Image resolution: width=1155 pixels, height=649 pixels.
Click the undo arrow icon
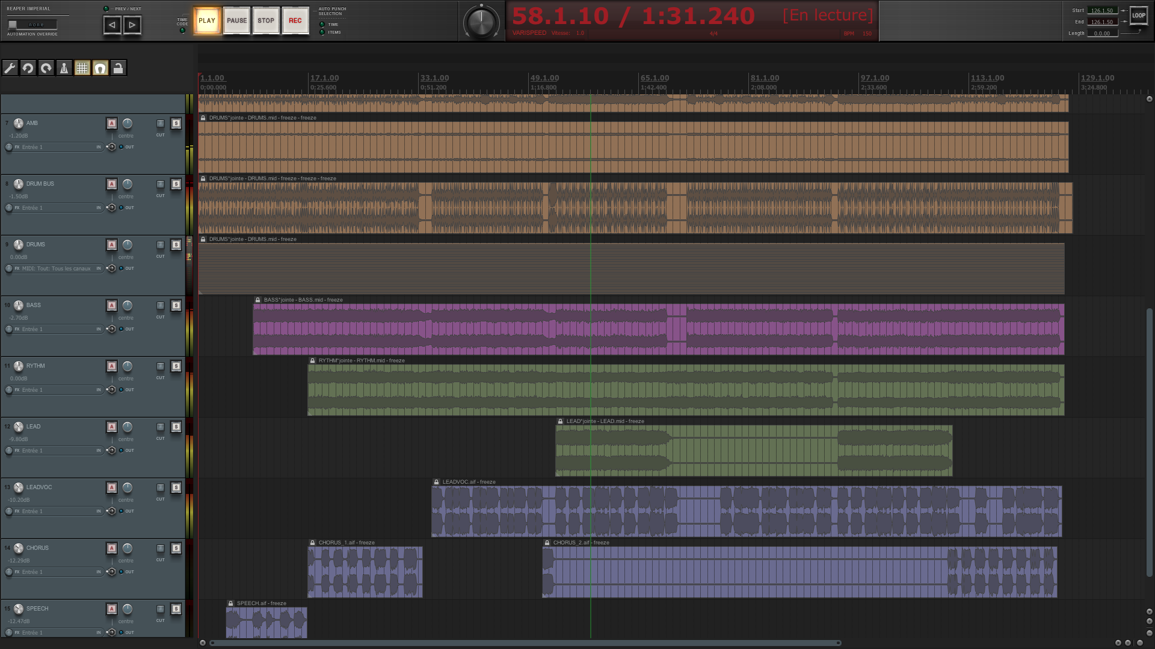coord(28,68)
